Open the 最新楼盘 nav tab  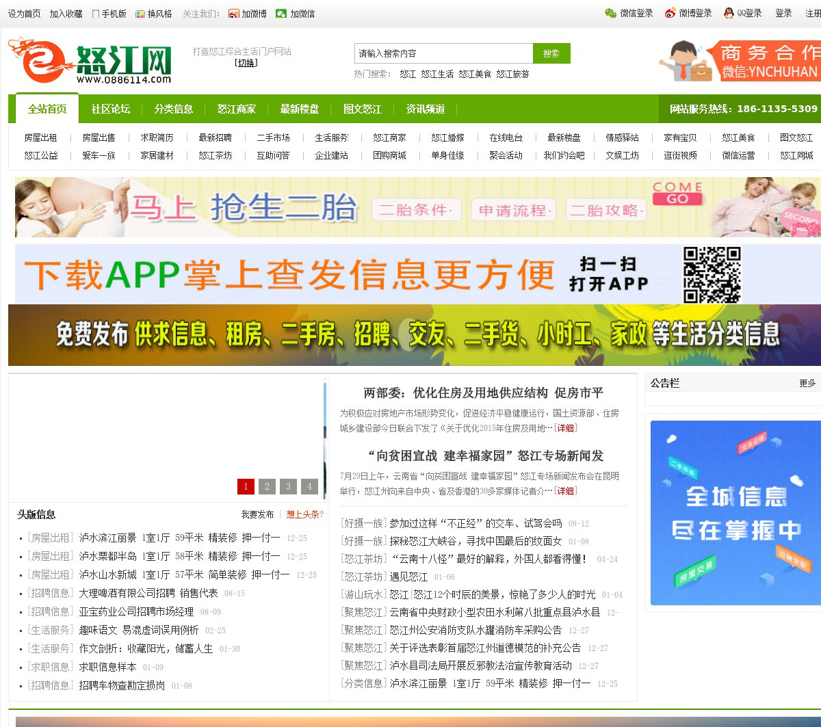coord(300,109)
